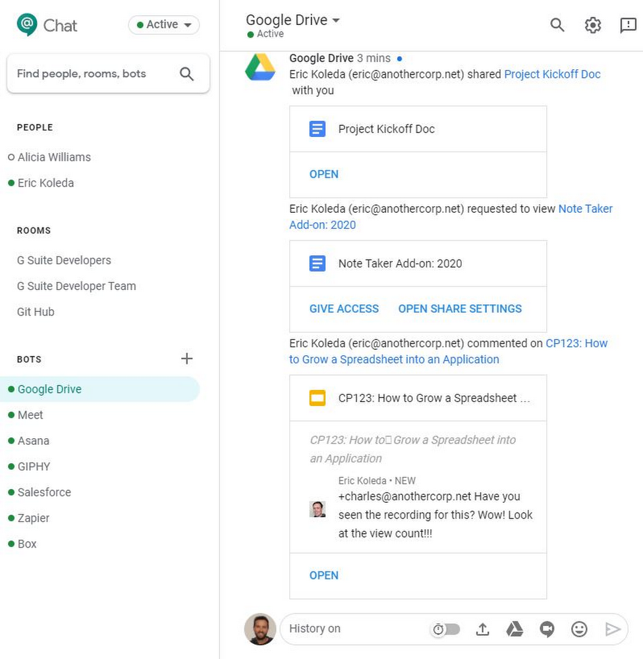Click the History on message input
Screen dimensions: 643x659
click(x=355, y=629)
